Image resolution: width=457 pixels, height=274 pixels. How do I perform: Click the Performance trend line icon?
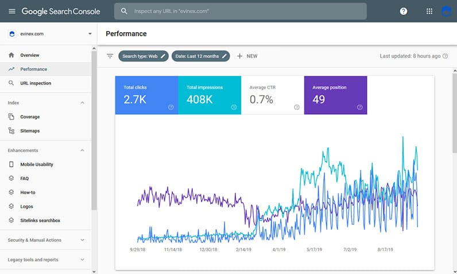point(11,69)
